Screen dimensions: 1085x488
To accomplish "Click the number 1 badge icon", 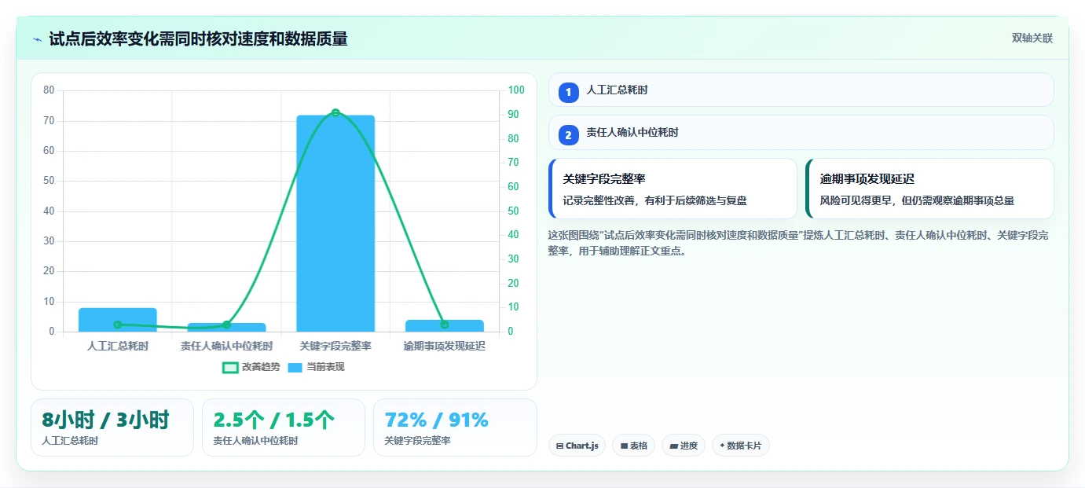I will [569, 93].
